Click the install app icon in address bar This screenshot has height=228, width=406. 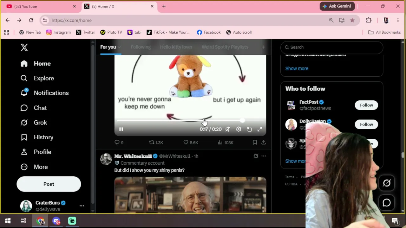click(x=342, y=20)
